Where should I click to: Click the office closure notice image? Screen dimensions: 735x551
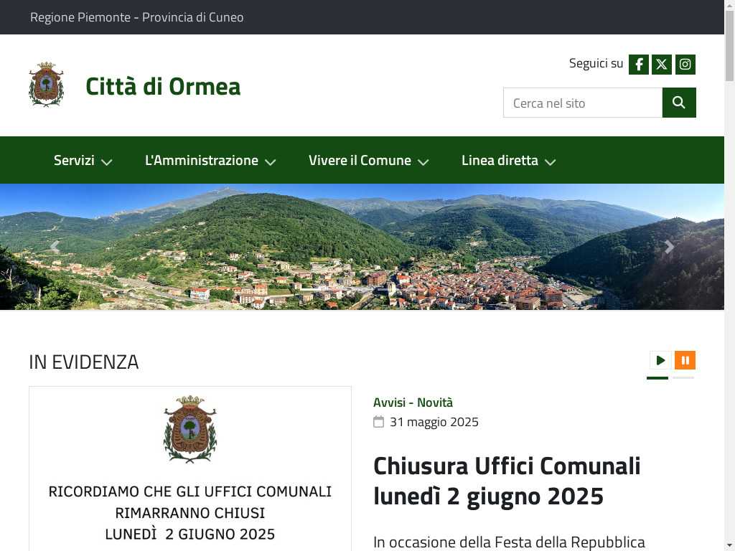(x=189, y=468)
